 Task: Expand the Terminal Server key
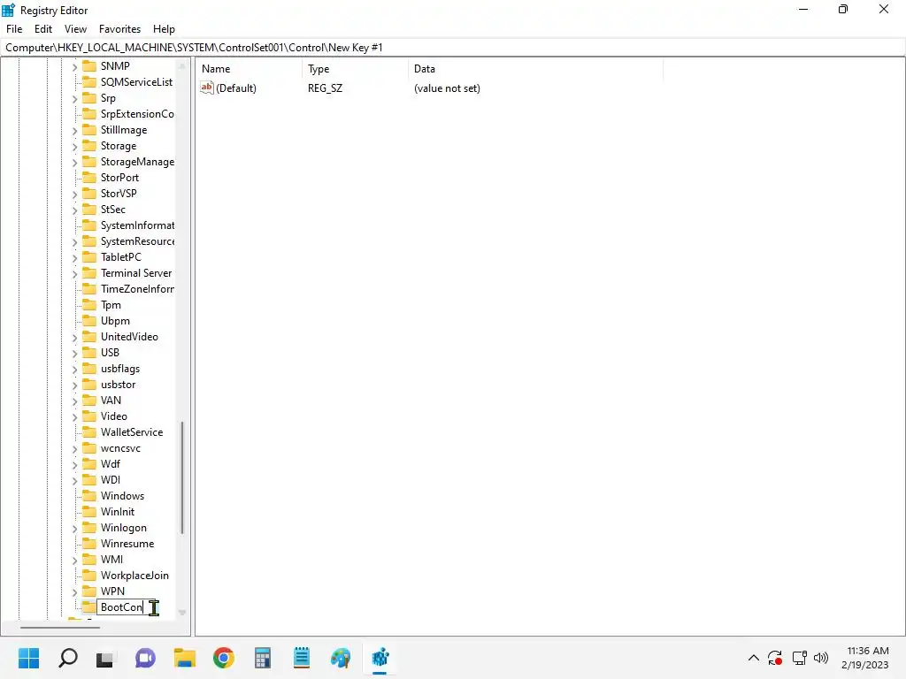[x=74, y=274]
